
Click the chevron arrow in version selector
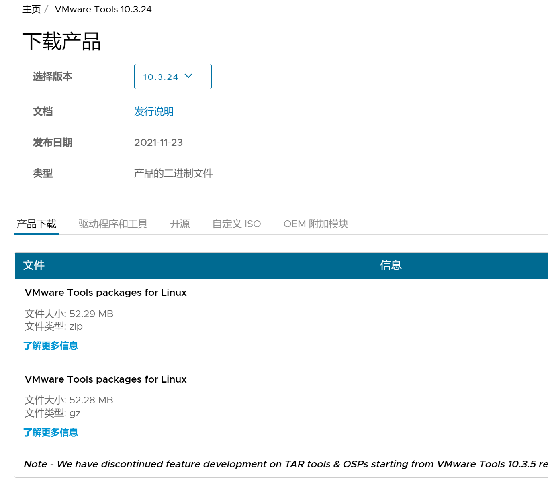click(x=188, y=76)
